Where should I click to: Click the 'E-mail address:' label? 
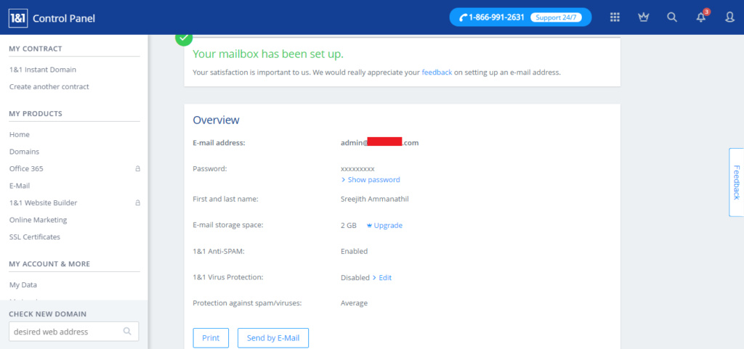tap(219, 142)
